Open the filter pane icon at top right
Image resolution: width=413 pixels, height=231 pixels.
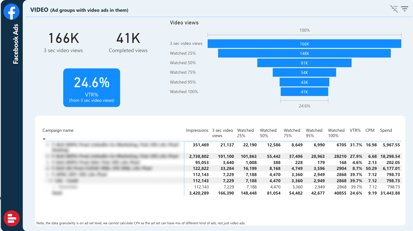(x=405, y=9)
